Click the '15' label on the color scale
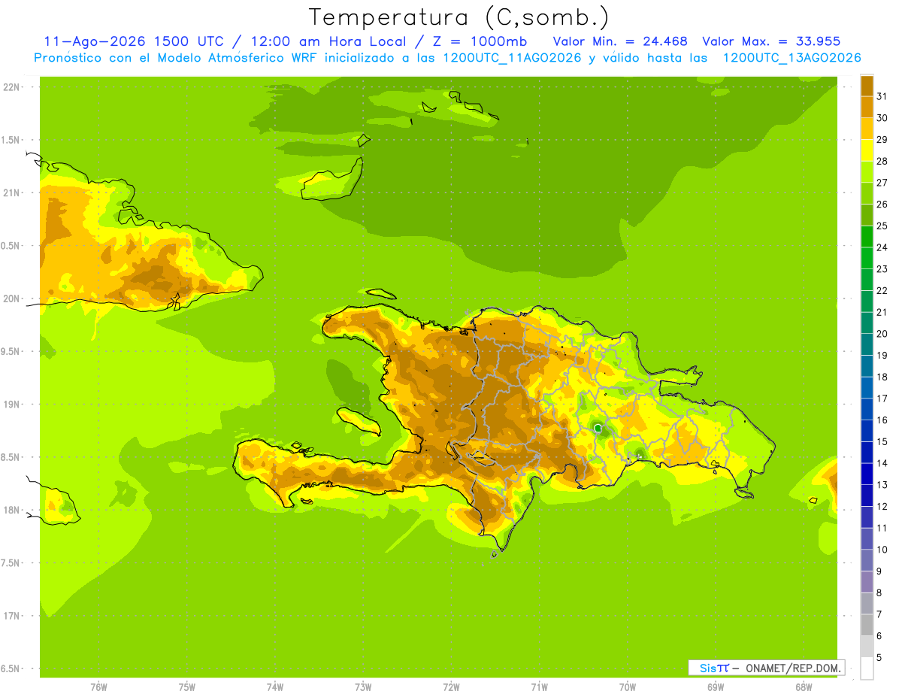The image size is (902, 697). (x=882, y=441)
